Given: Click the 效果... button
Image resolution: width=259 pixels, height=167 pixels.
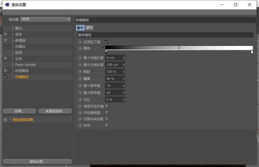Looking at the screenshot, I should click(x=20, y=111).
